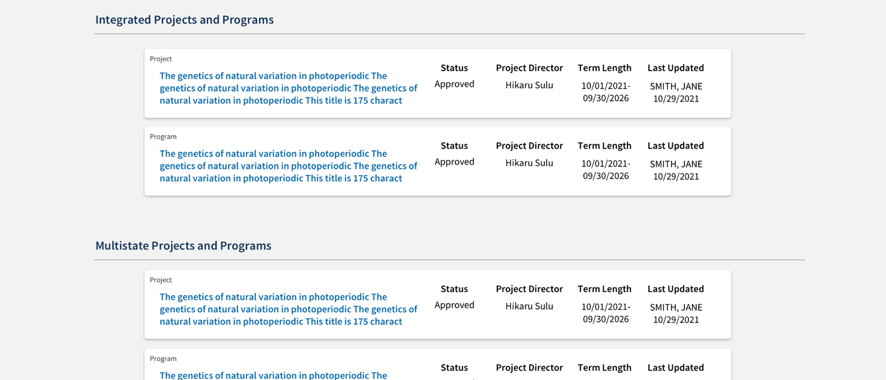Open the Multistate Project title link
The height and width of the screenshot is (380, 886).
point(288,309)
